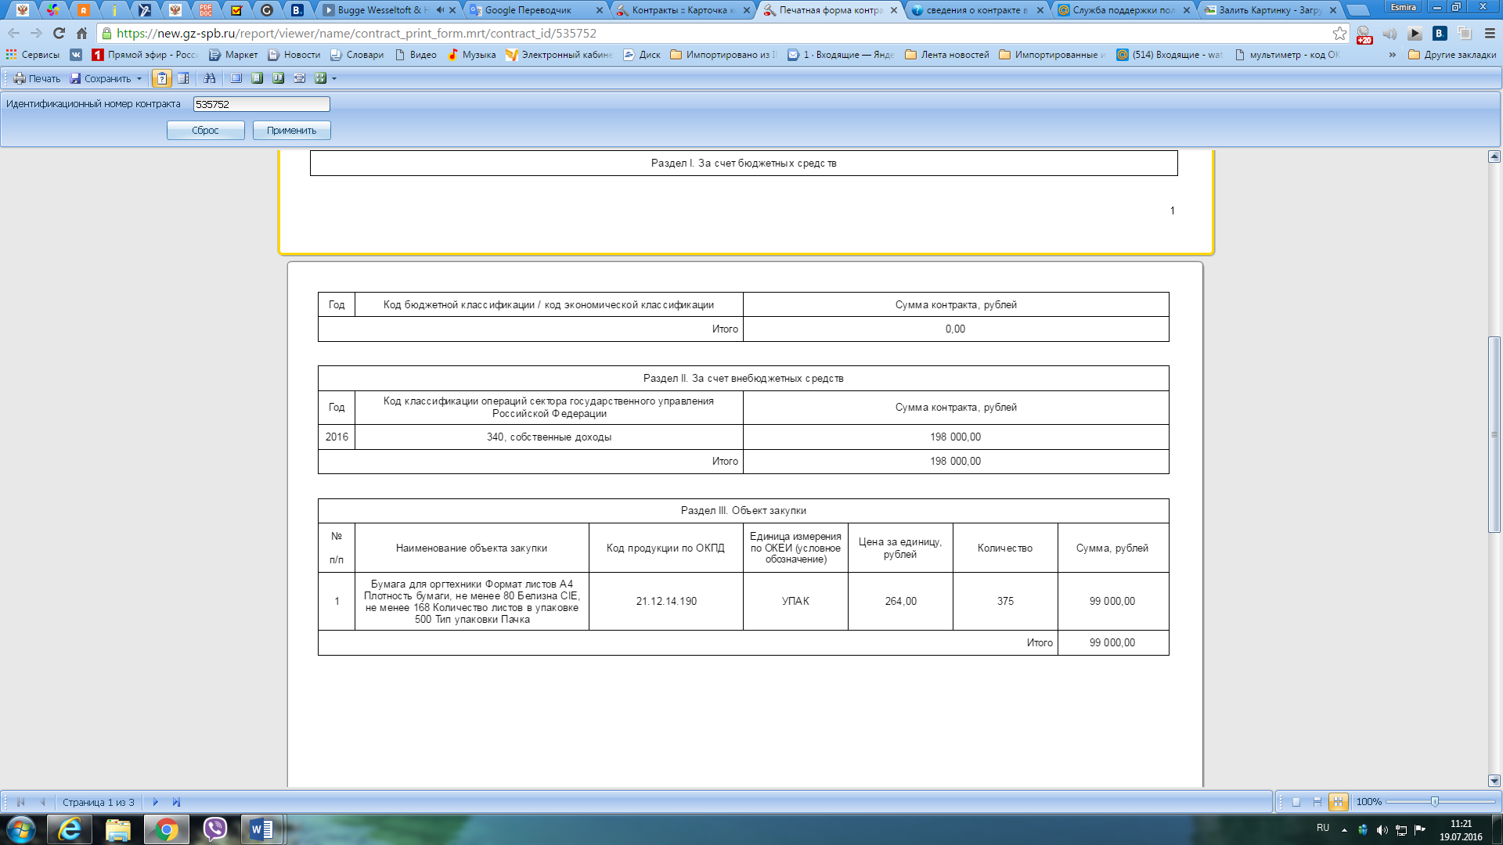Open the Служба поддержки browser tab
Viewport: 1503px width, 845px height.
[1123, 10]
